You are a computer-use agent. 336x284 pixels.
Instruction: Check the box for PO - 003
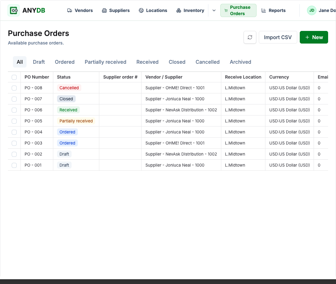click(14, 143)
